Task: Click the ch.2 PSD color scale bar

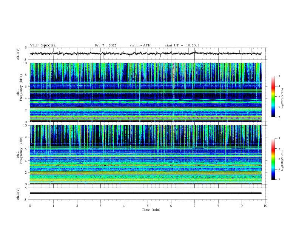Action: [x=273, y=159]
